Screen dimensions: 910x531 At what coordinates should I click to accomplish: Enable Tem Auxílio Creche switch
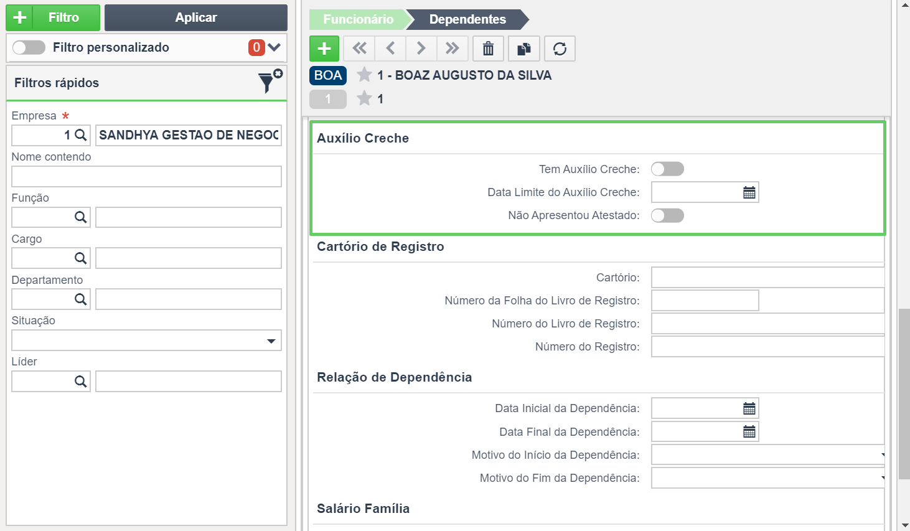pos(667,169)
